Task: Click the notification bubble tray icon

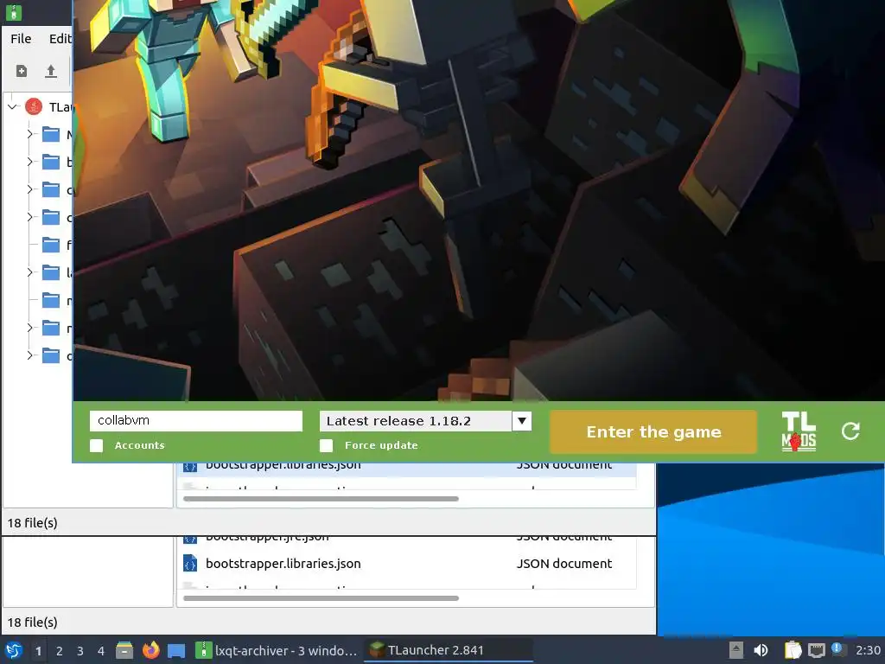Action: point(838,649)
